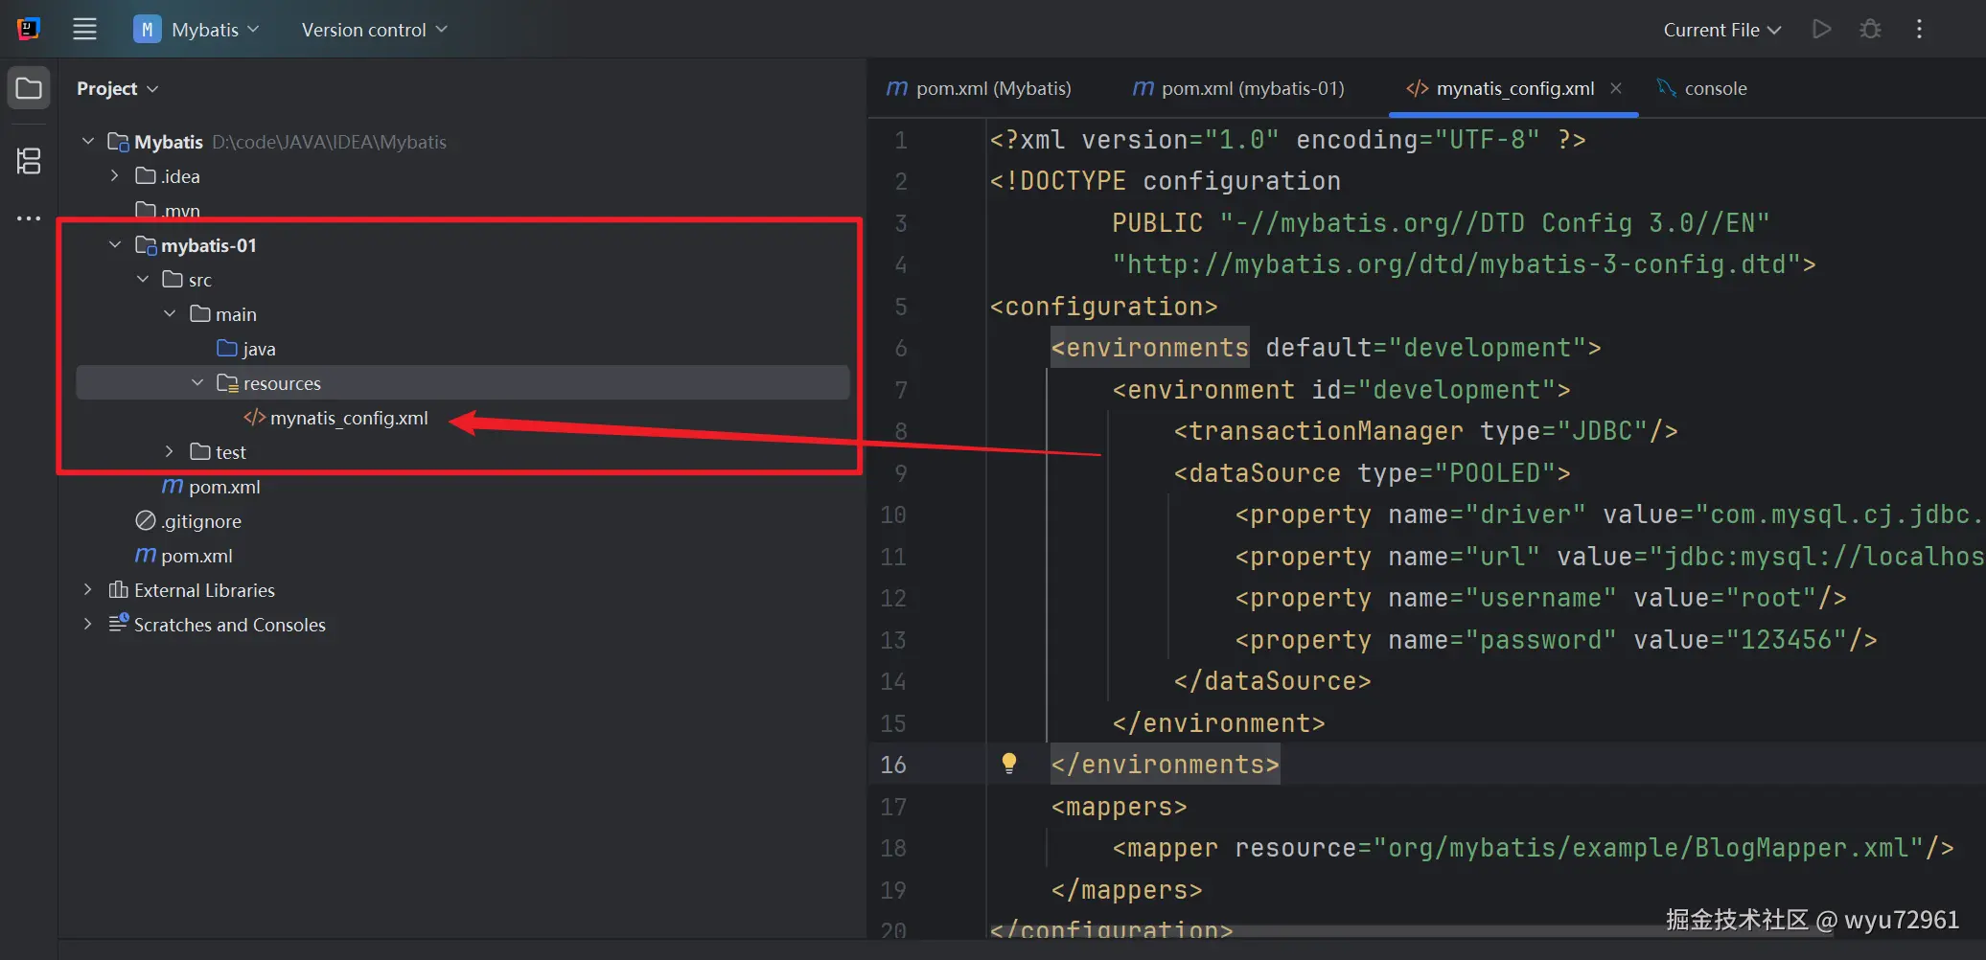
Task: Expand the test folder
Action: (x=170, y=452)
